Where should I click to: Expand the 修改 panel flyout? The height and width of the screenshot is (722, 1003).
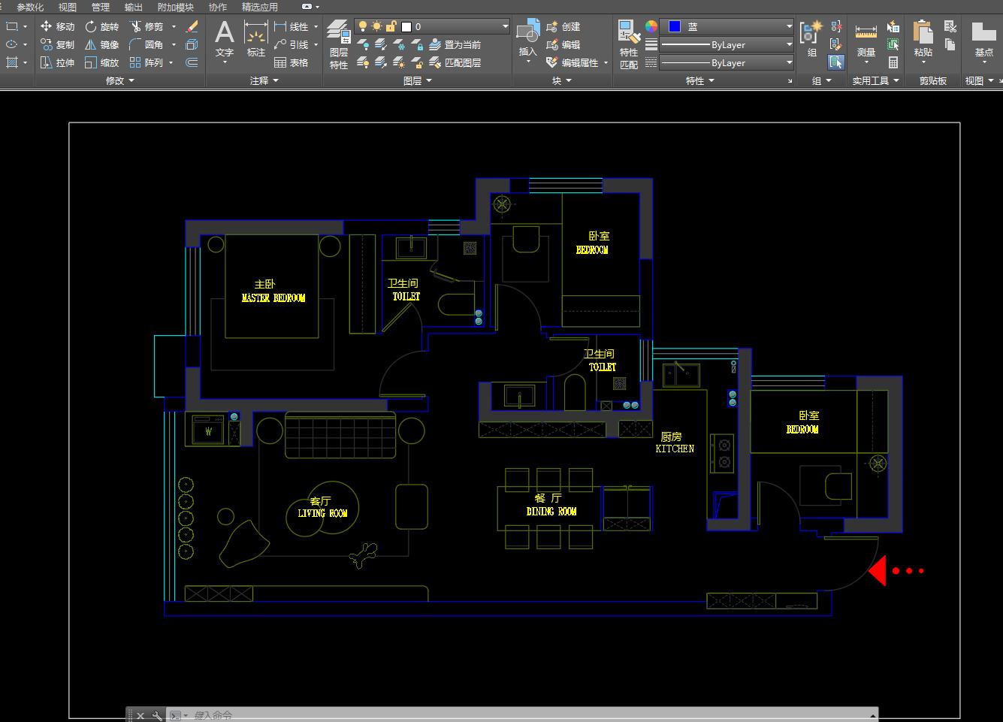tap(120, 80)
